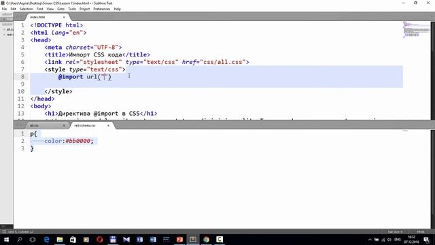This screenshot has width=435, height=245.
Task: Open the Help menu
Action: pos(117,9)
